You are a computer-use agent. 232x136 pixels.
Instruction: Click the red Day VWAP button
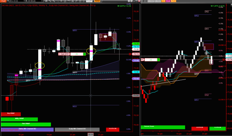11,114
